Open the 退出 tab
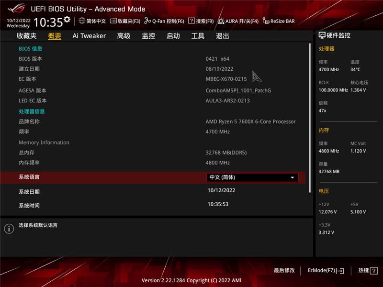 tap(223, 36)
